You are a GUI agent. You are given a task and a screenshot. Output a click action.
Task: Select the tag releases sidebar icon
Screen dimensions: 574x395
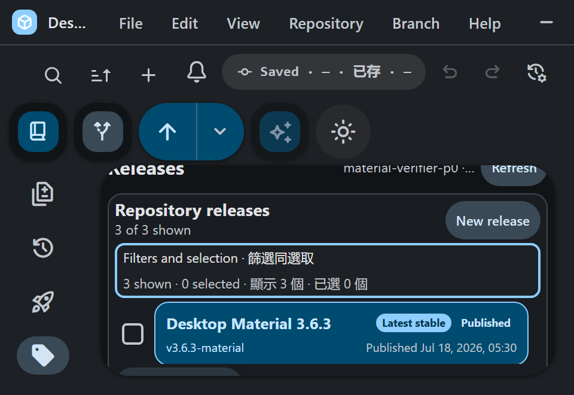(x=43, y=355)
